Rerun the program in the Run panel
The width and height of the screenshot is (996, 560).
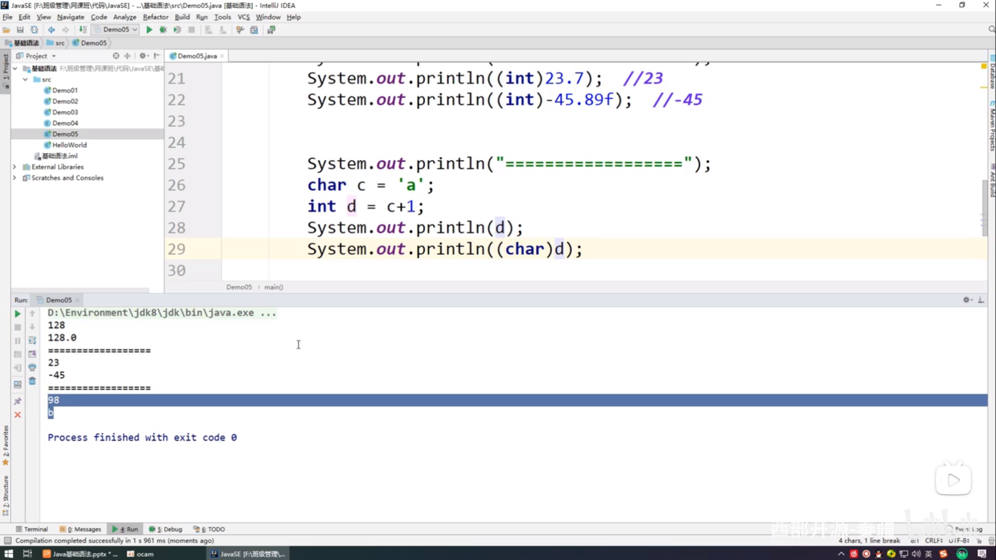click(x=17, y=314)
